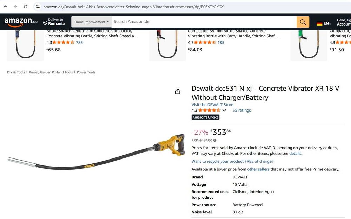Click the browser back arrow

coord(5,7)
